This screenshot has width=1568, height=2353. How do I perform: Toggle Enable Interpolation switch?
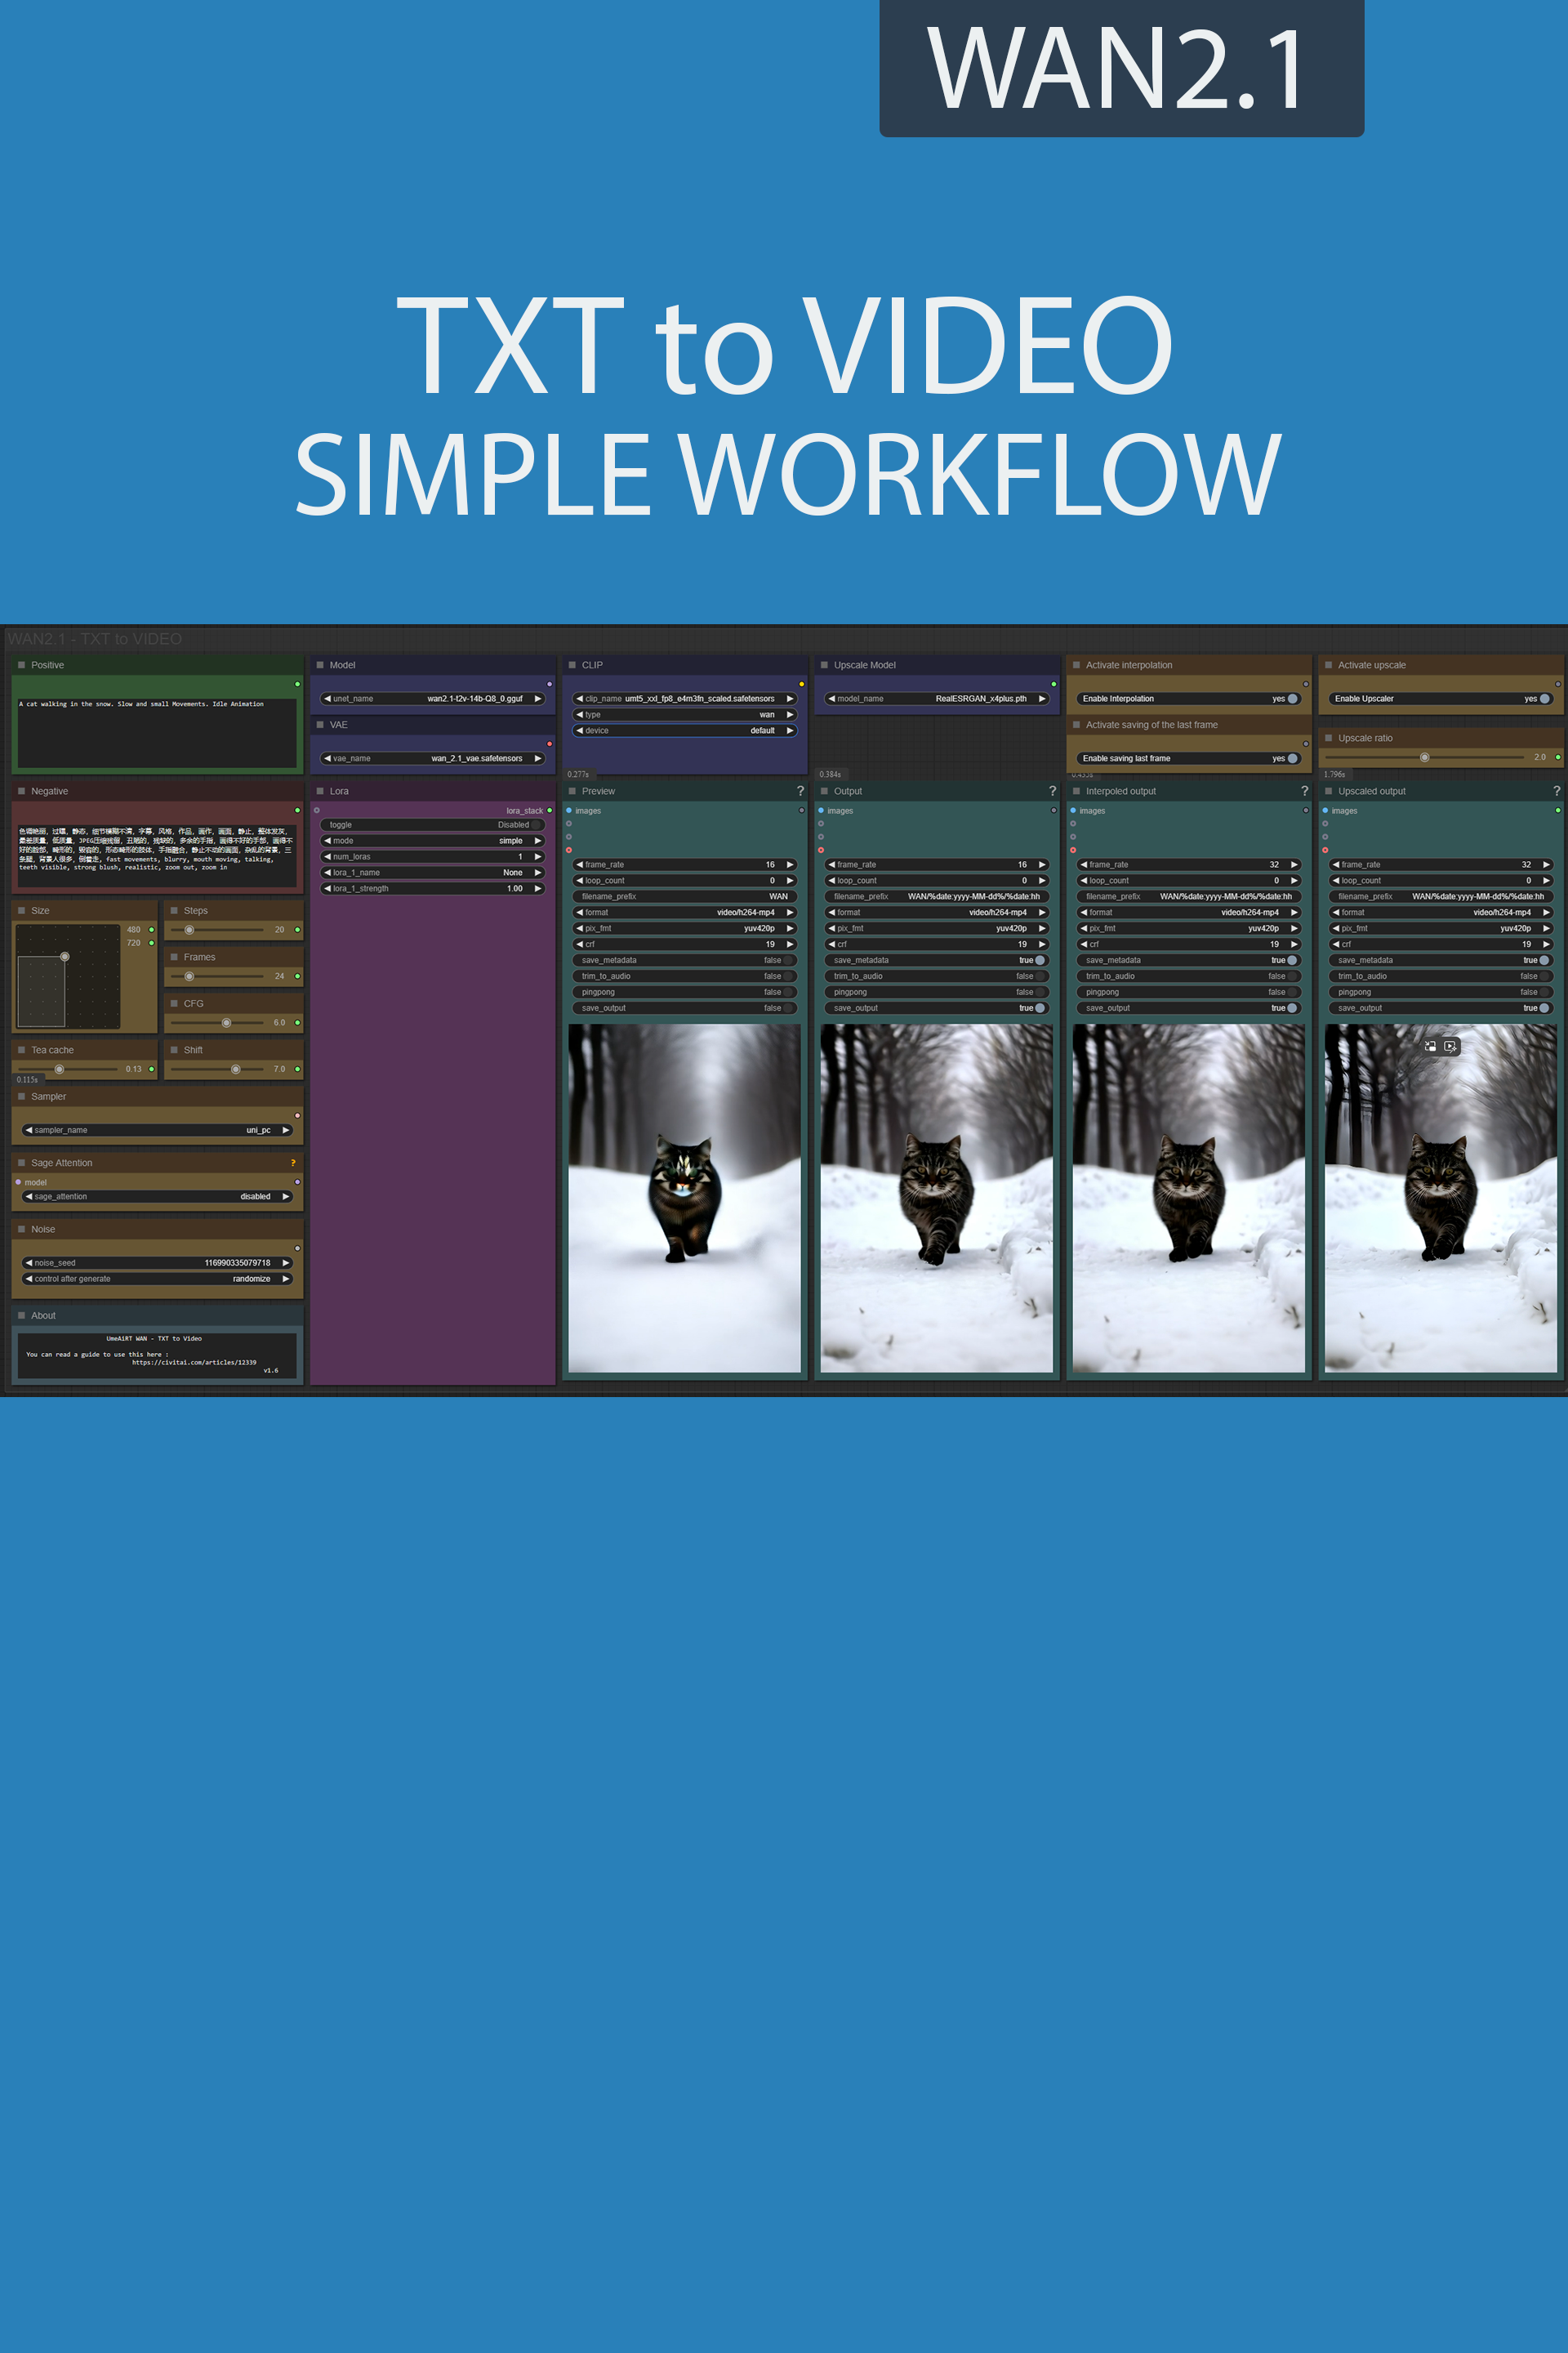tap(1292, 699)
